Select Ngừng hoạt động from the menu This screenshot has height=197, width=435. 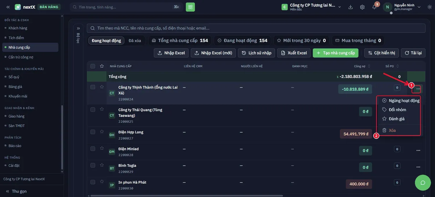(x=401, y=101)
